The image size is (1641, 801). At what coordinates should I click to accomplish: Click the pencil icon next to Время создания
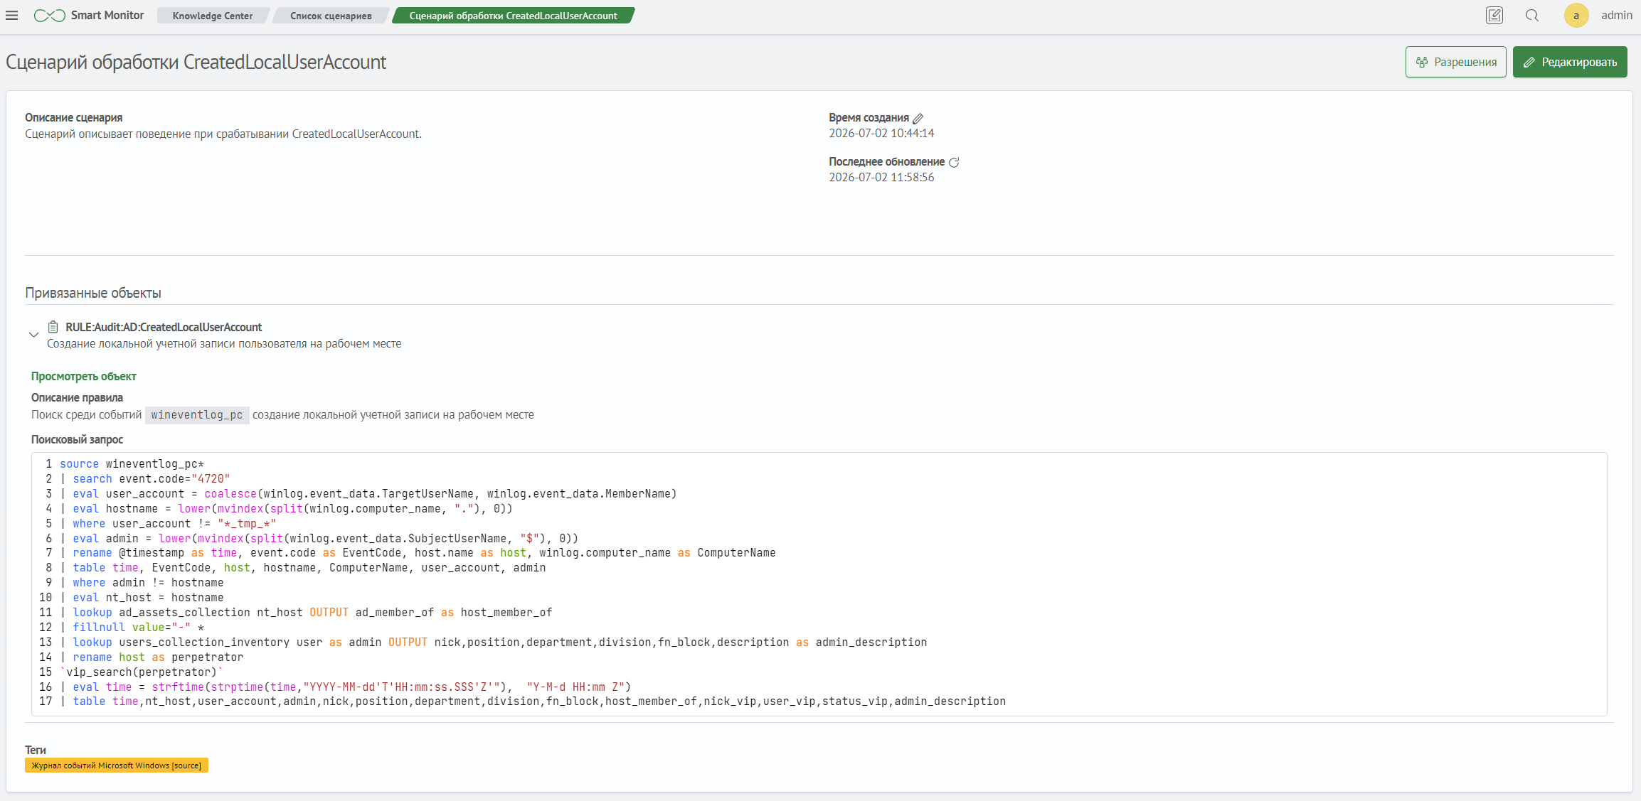pyautogui.click(x=918, y=118)
